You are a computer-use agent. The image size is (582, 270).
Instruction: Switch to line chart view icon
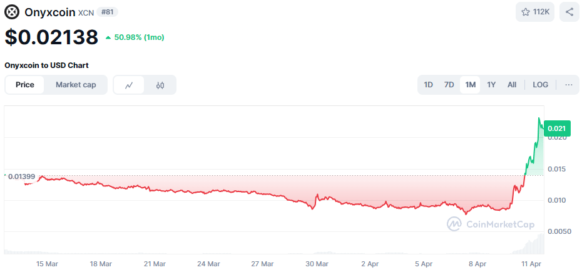click(x=129, y=85)
